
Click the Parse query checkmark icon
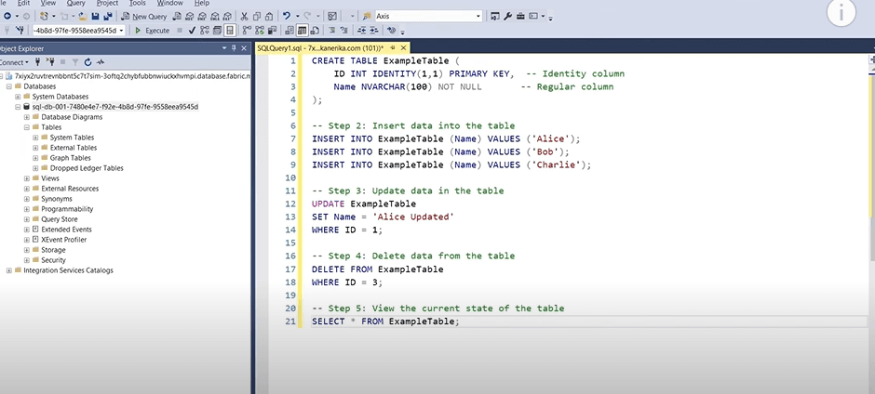click(192, 31)
